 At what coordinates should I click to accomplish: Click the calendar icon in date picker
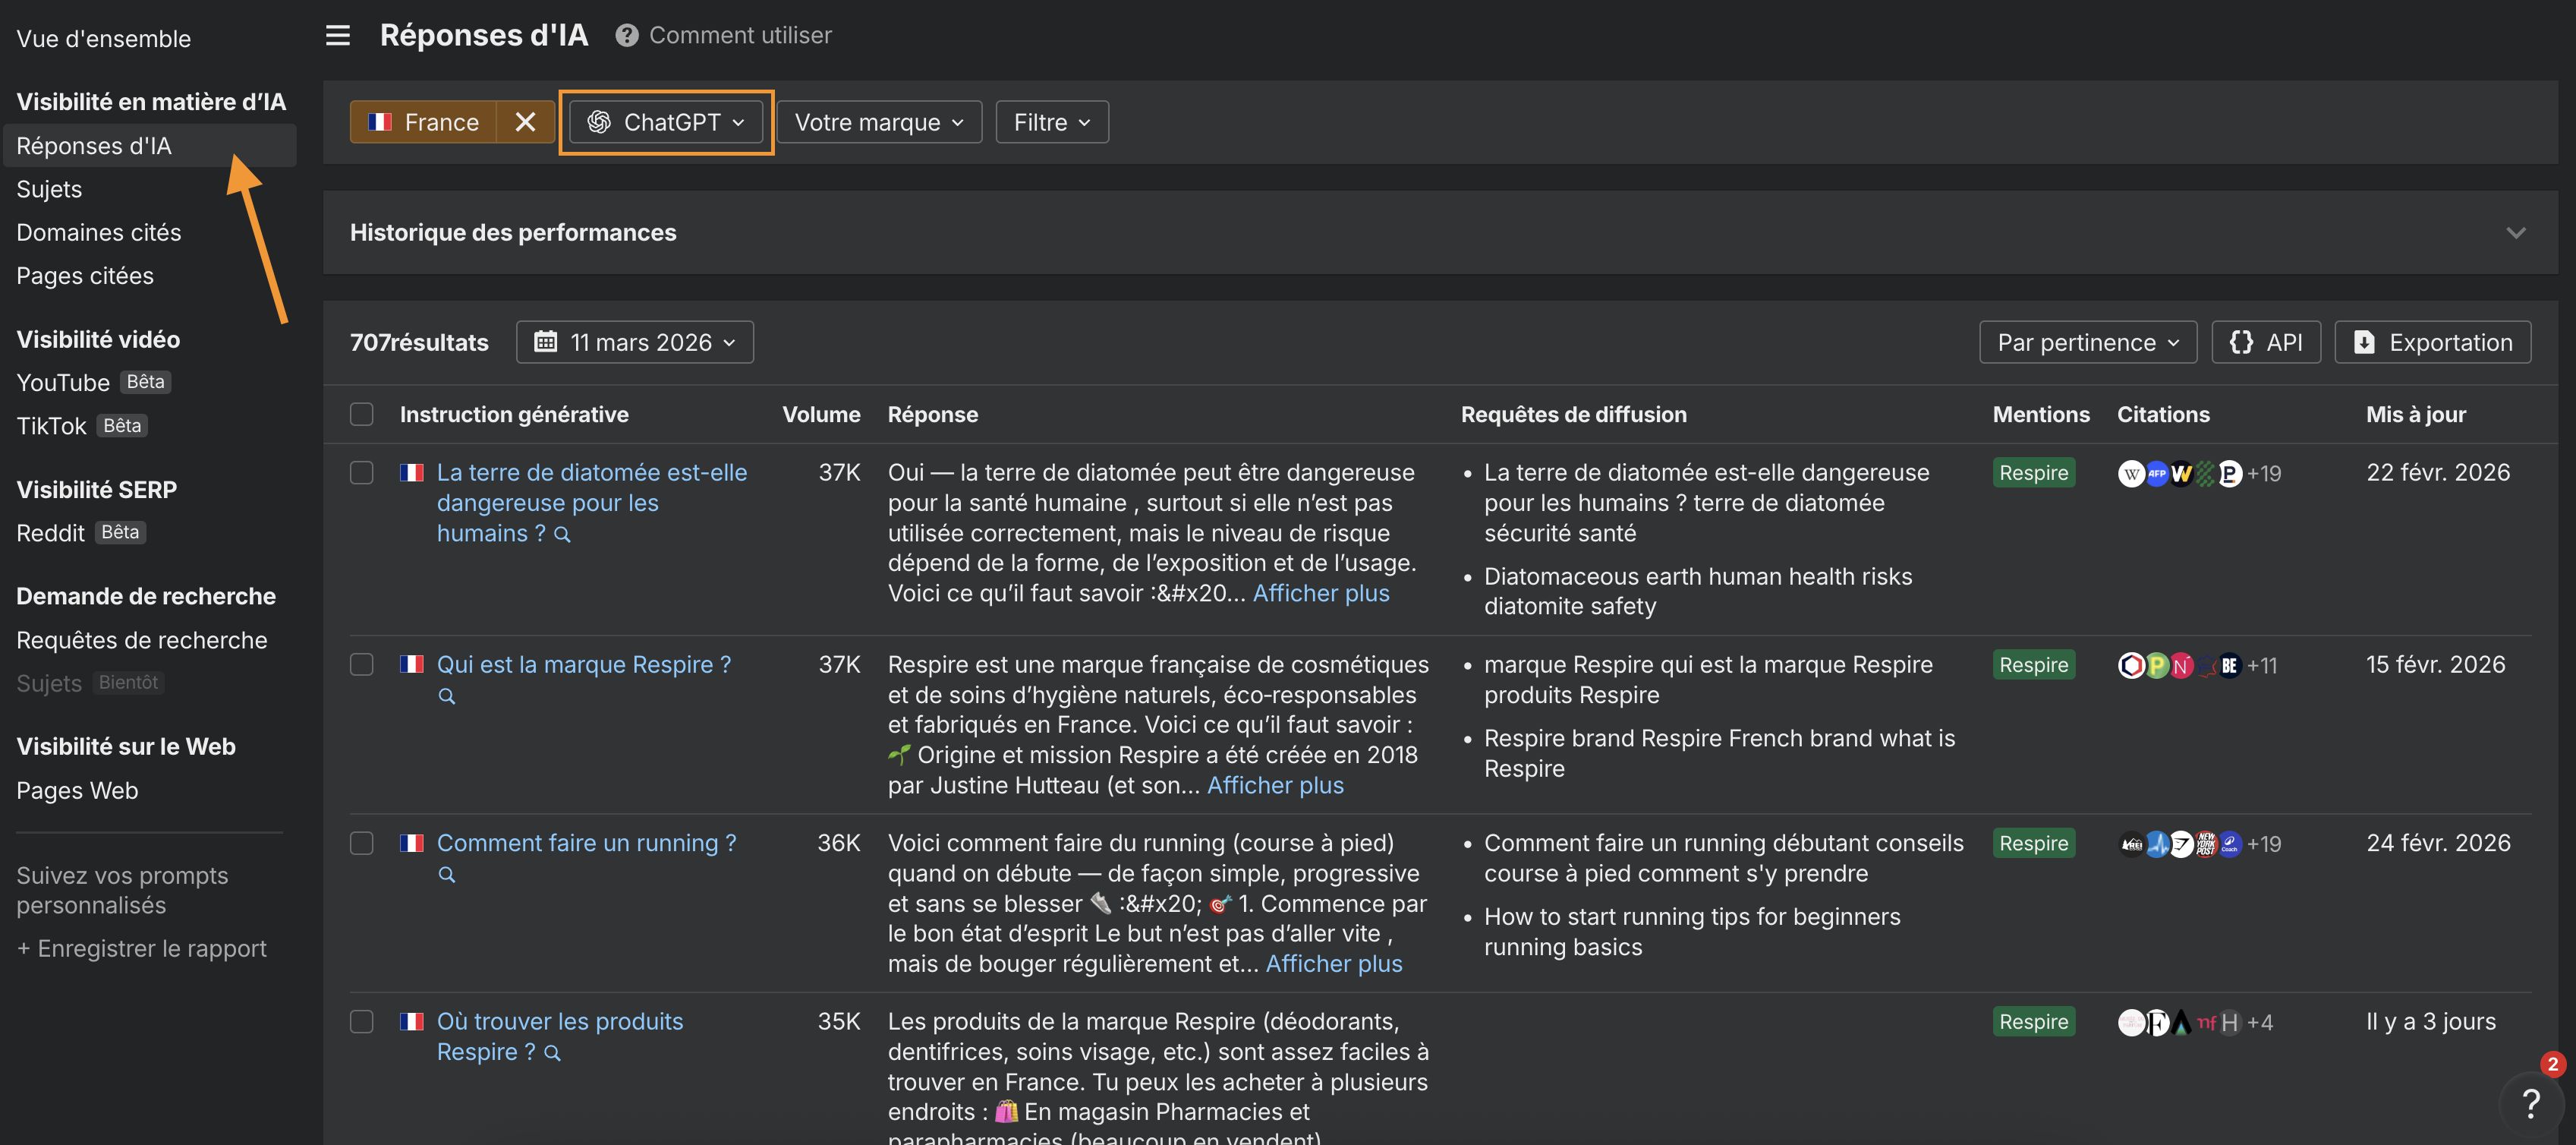click(x=545, y=342)
